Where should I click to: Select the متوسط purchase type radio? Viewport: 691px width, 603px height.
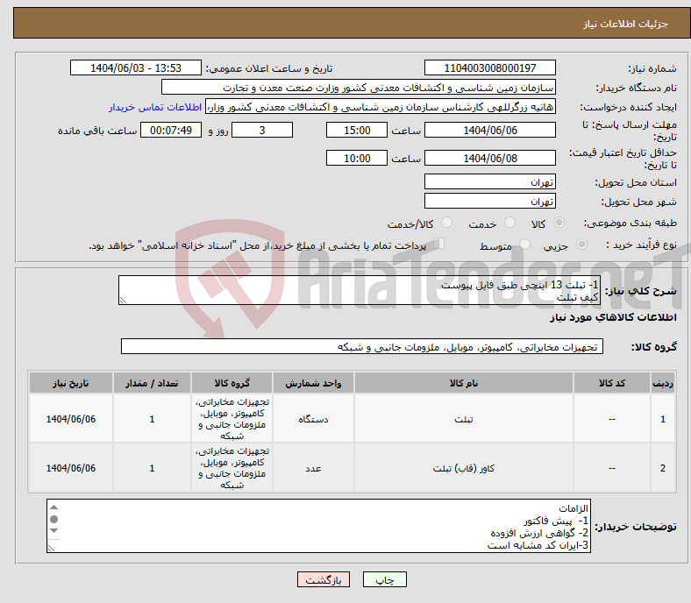pyautogui.click(x=524, y=245)
